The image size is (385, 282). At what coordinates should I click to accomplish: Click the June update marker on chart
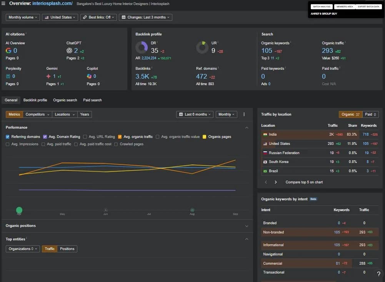click(106, 210)
